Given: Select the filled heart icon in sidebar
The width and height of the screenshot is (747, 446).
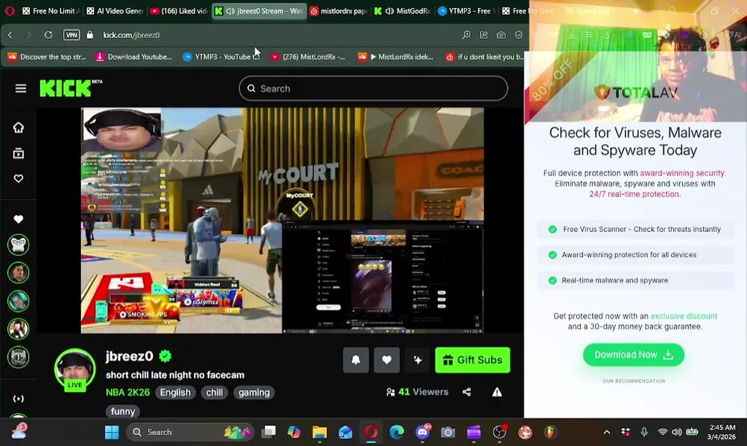Looking at the screenshot, I should [x=19, y=219].
